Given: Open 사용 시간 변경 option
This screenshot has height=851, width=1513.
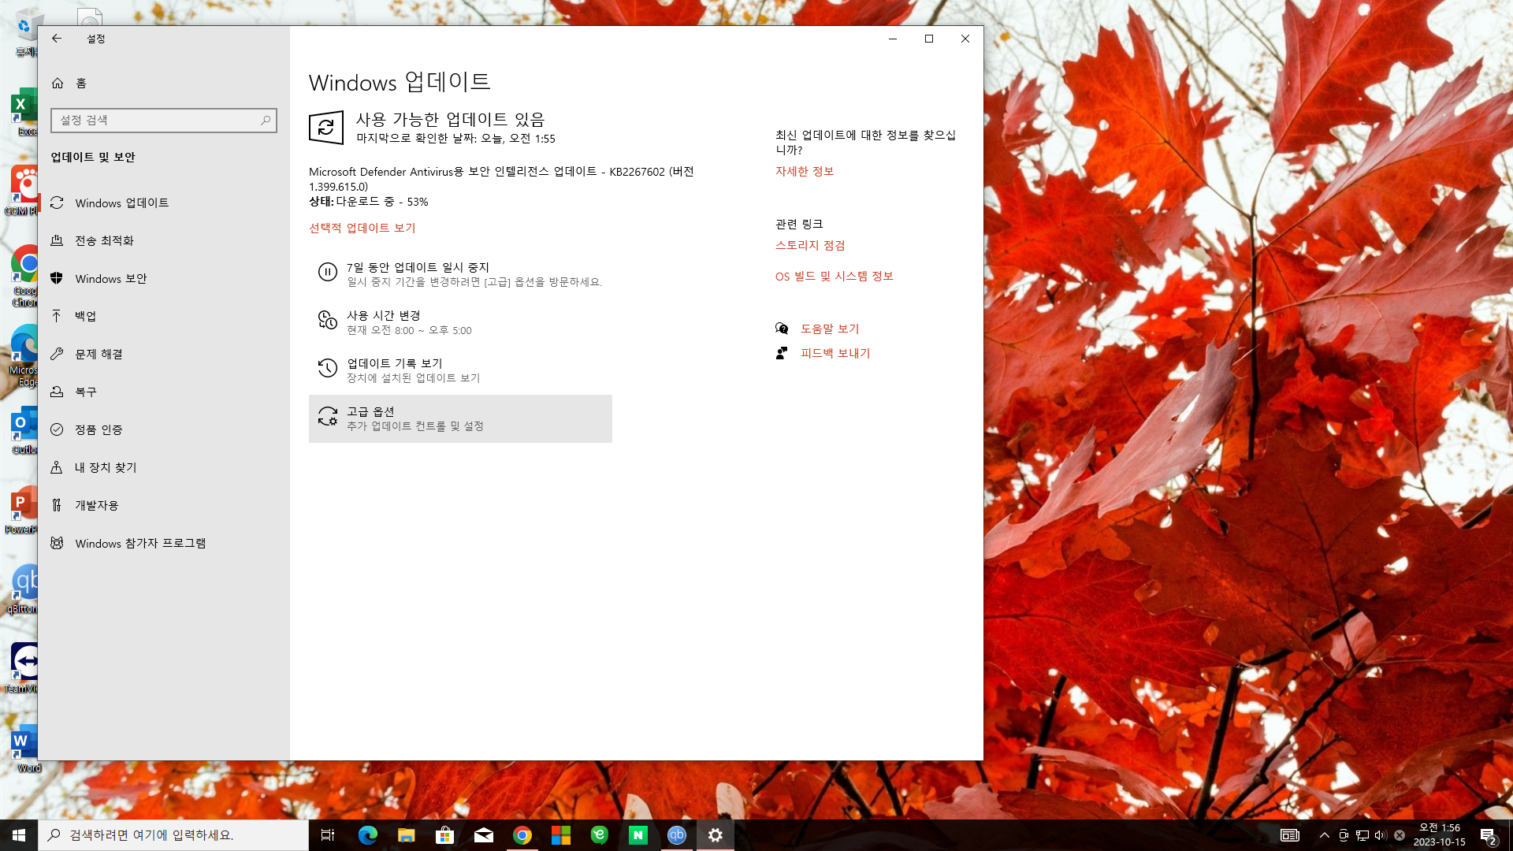Looking at the screenshot, I should [x=460, y=322].
